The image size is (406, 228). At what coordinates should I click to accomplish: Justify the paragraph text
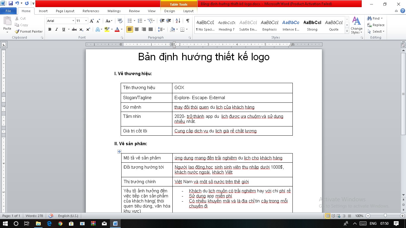pyautogui.click(x=151, y=29)
